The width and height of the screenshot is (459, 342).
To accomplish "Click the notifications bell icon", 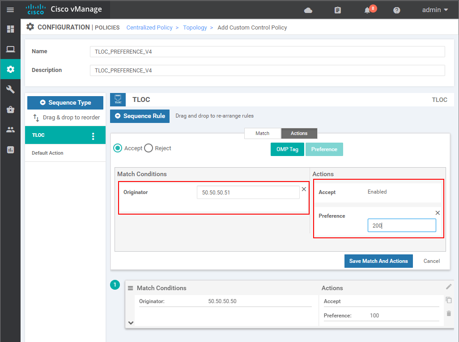I will [368, 9].
